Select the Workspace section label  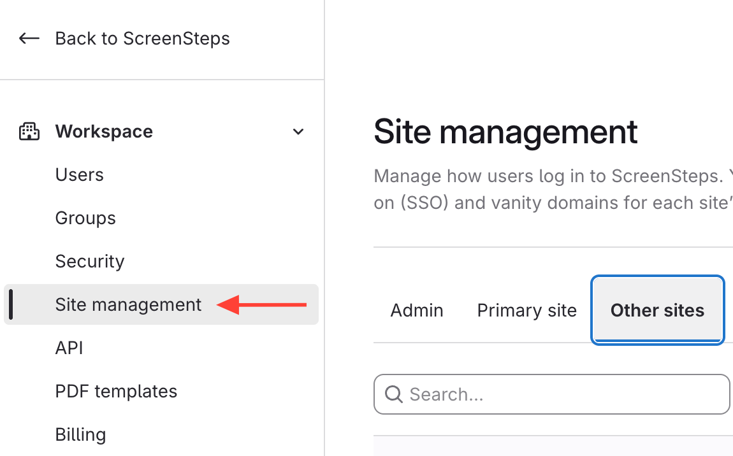(104, 132)
